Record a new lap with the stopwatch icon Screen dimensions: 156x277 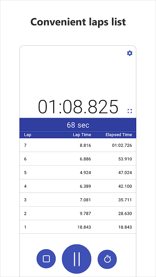pyautogui.click(x=107, y=259)
